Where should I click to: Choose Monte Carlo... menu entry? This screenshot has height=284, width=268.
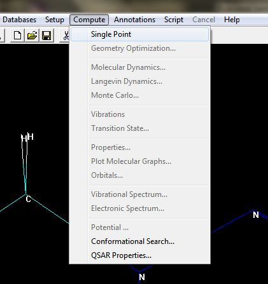(140, 95)
